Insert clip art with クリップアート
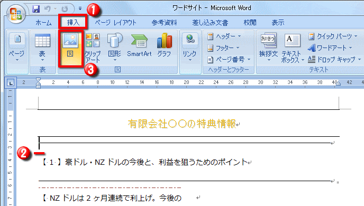This screenshot has height=206, width=364. (x=93, y=48)
